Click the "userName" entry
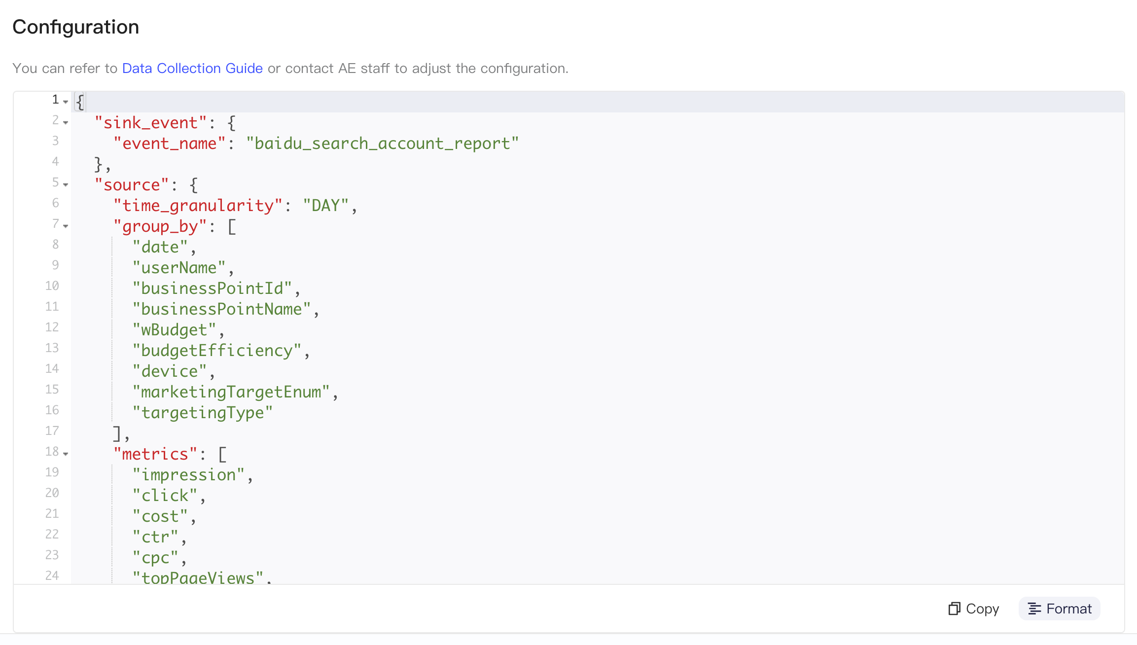Viewport: 1137px width, 645px height. (x=179, y=268)
